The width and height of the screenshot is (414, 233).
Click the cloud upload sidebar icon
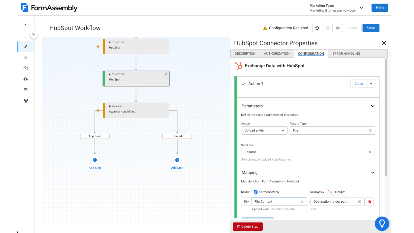[25, 79]
